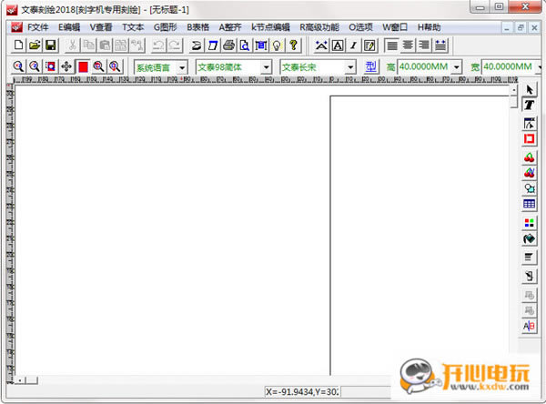The image size is (546, 404).
Task: Restore the inner document window
Action: 521,27
